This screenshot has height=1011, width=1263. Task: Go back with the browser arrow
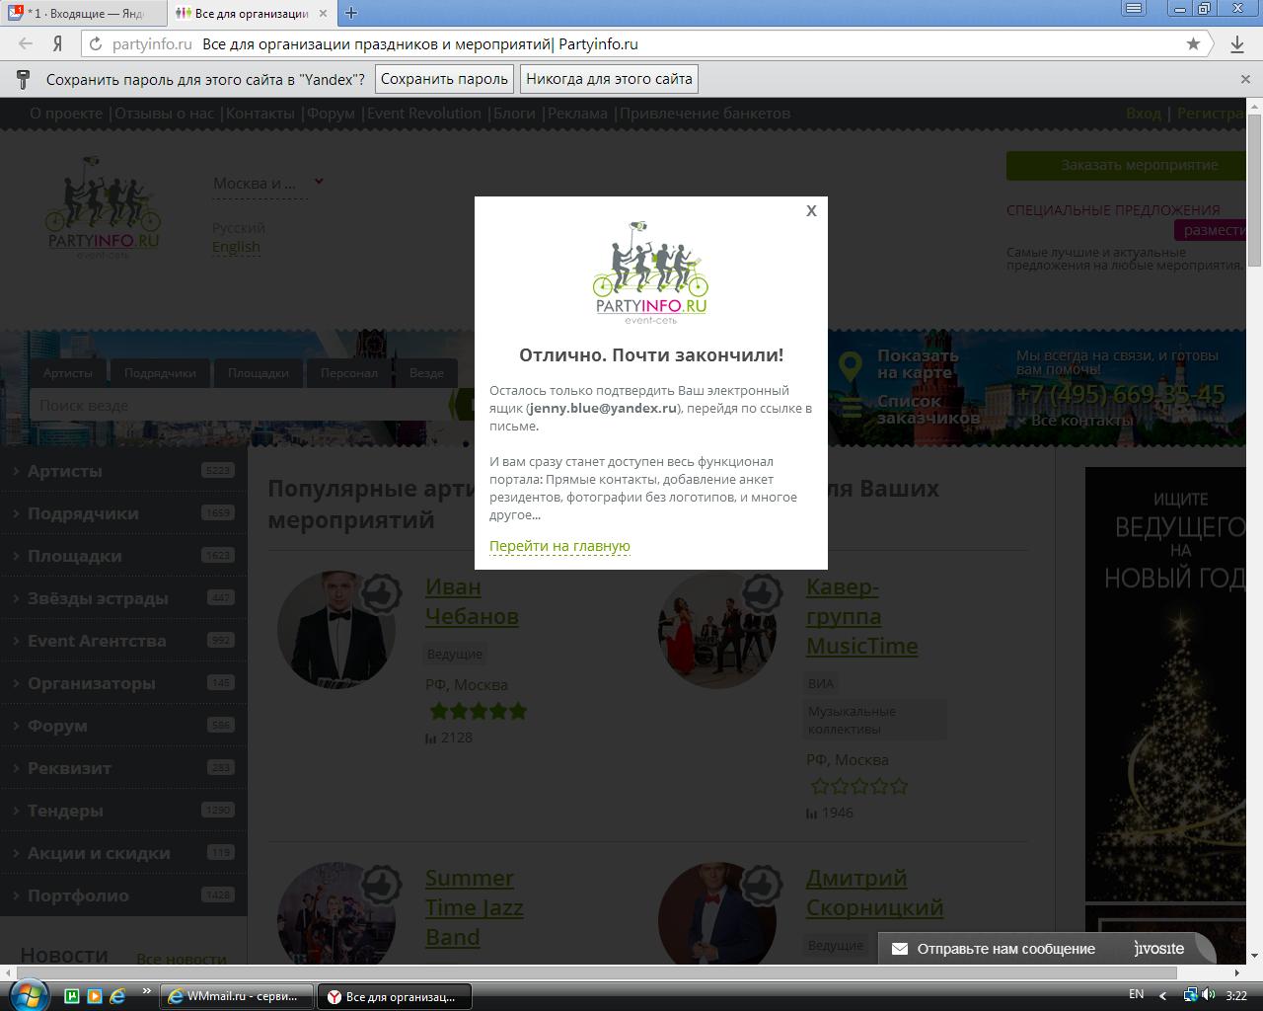26,43
